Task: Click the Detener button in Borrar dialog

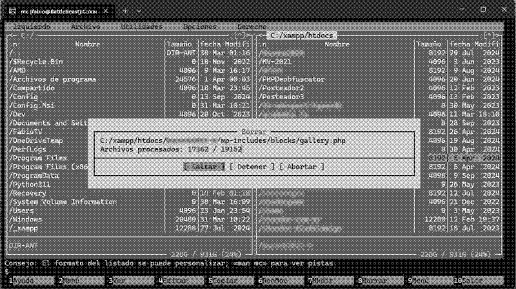Action: [x=252, y=167]
